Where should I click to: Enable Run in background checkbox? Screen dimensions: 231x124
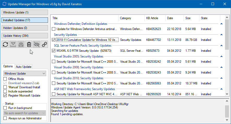pos(5,108)
